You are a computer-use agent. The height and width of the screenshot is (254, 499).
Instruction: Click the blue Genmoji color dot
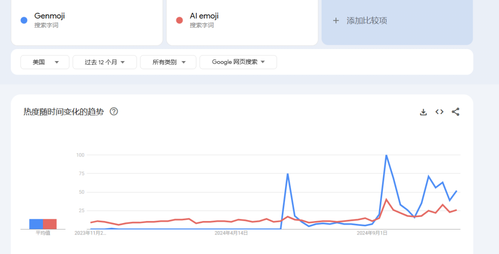24,20
